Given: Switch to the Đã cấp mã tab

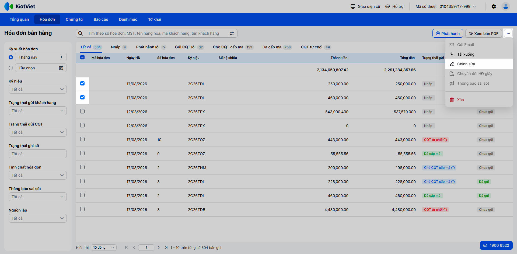Looking at the screenshot, I should [x=277, y=47].
